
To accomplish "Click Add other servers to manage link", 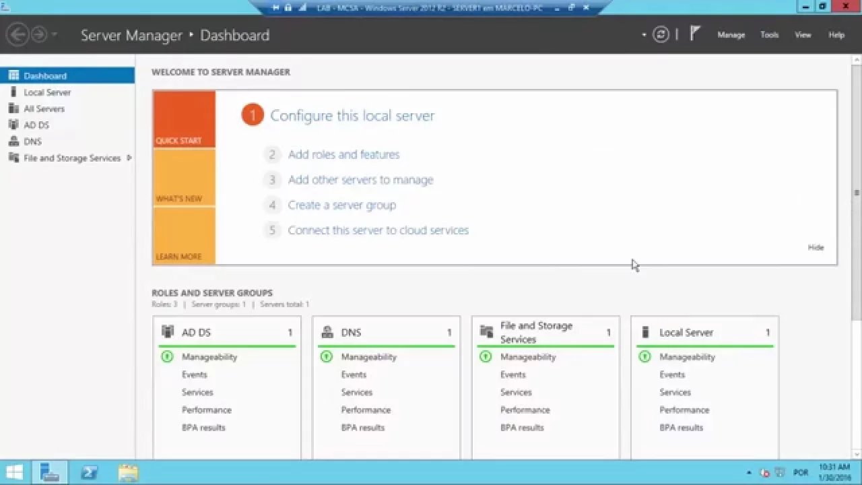I will click(x=360, y=180).
